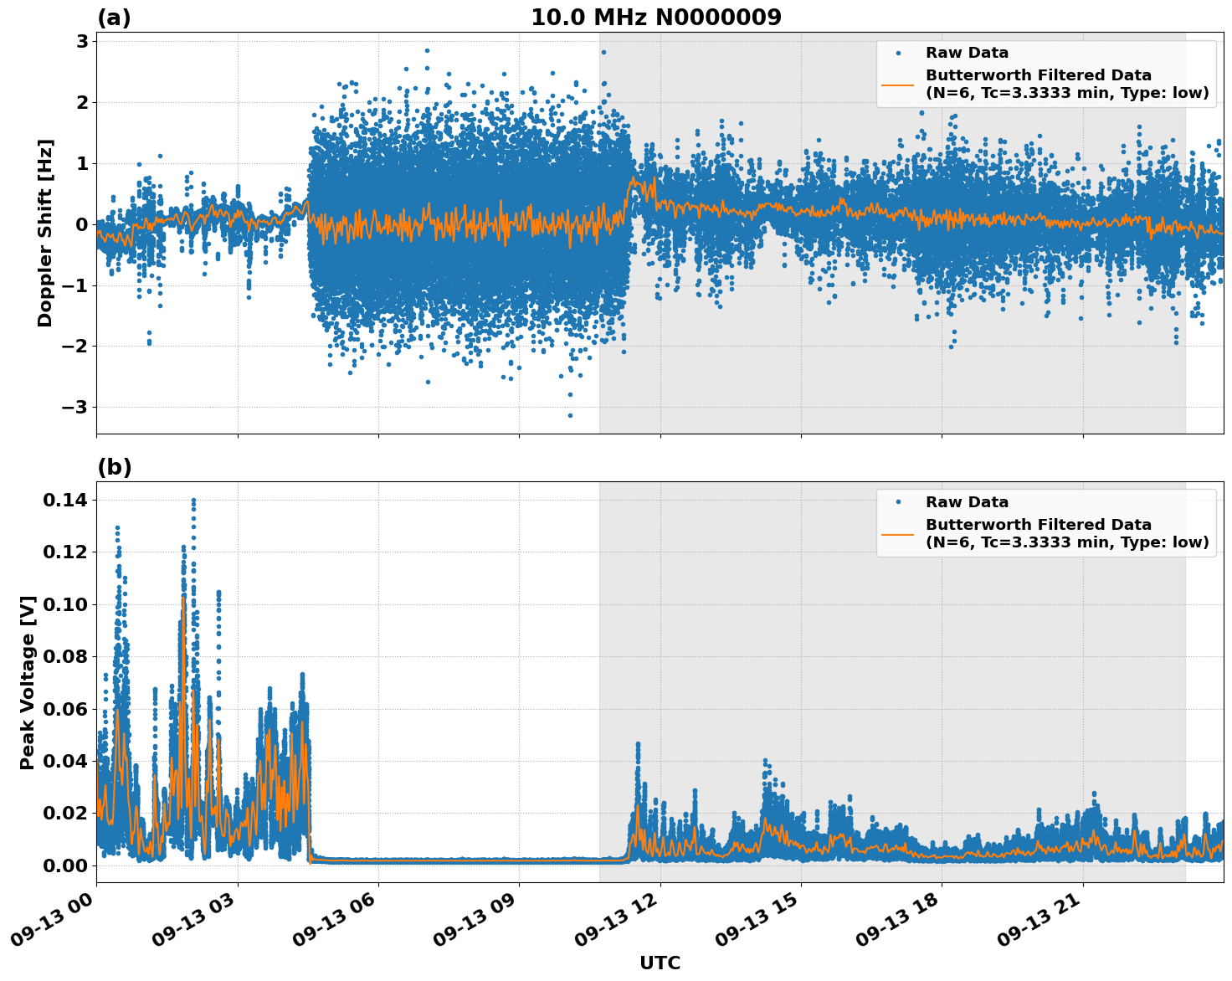Click the orange filtered voltage peak near 0.10 V
1232x981 pixels.
(x=186, y=598)
